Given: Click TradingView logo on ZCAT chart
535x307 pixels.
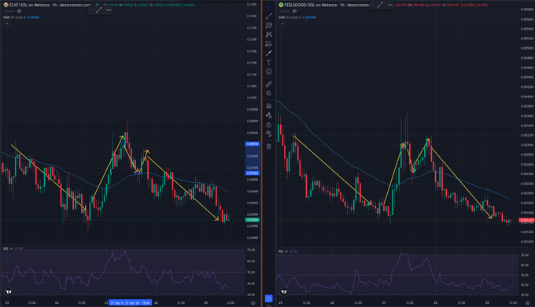Looking at the screenshot, I should (x=9, y=291).
